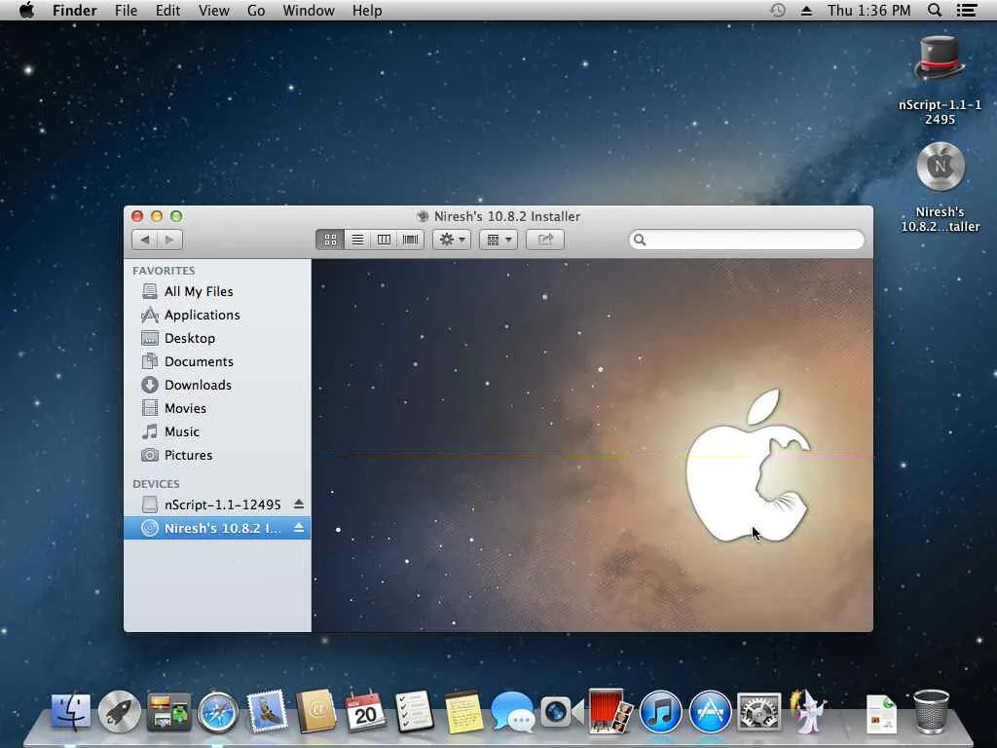
Task: Click the FAVORITES sidebar heading
Action: pos(164,271)
